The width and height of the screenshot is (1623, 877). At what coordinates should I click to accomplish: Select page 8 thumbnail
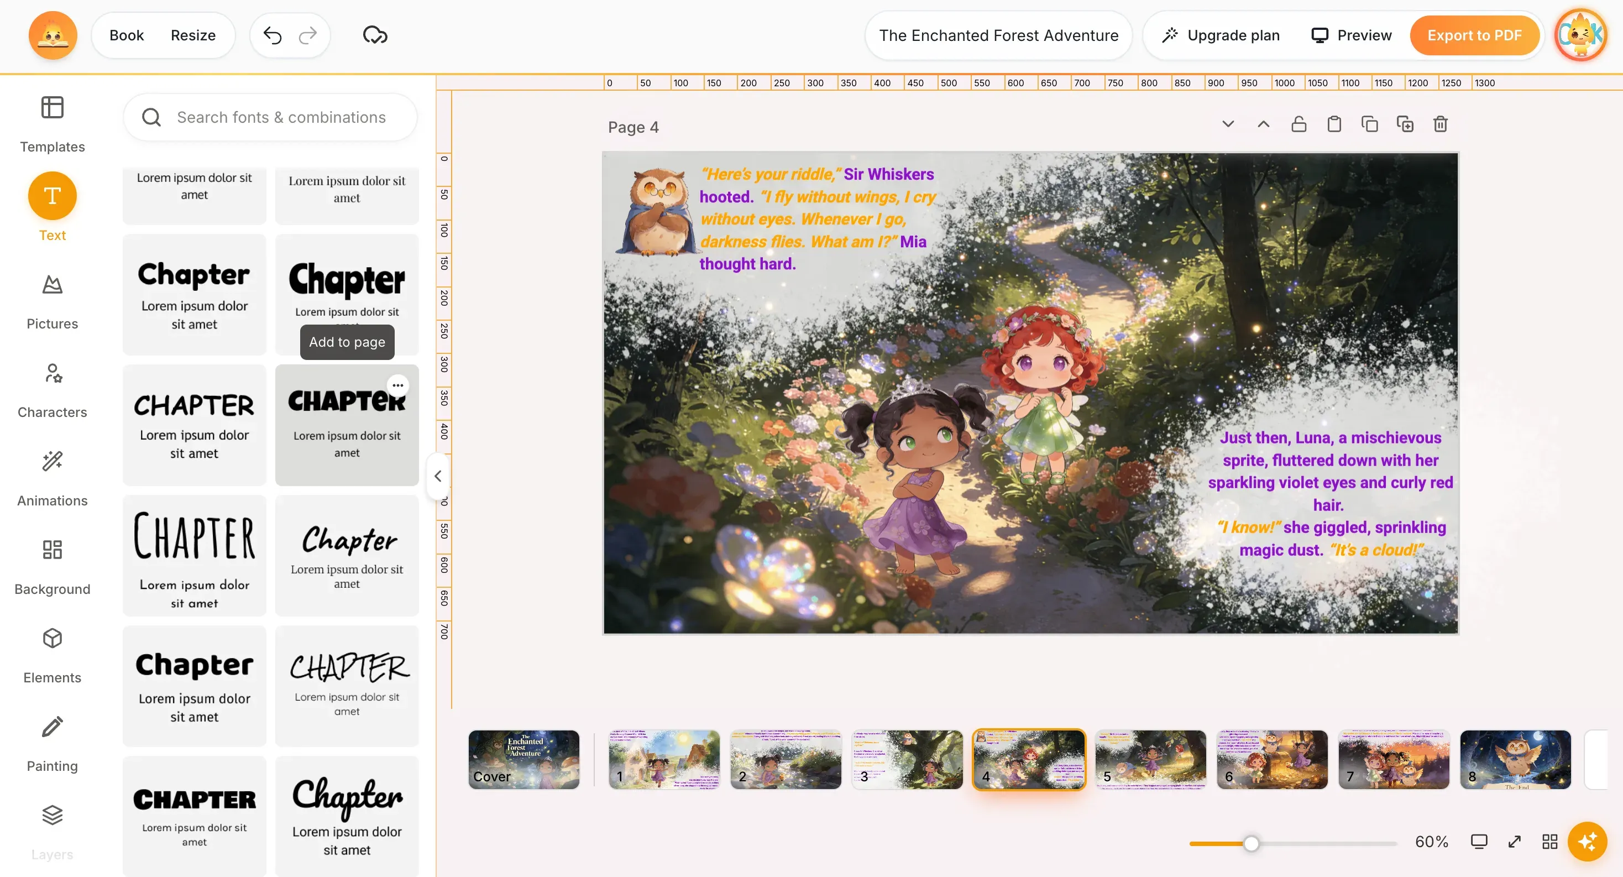pyautogui.click(x=1515, y=759)
